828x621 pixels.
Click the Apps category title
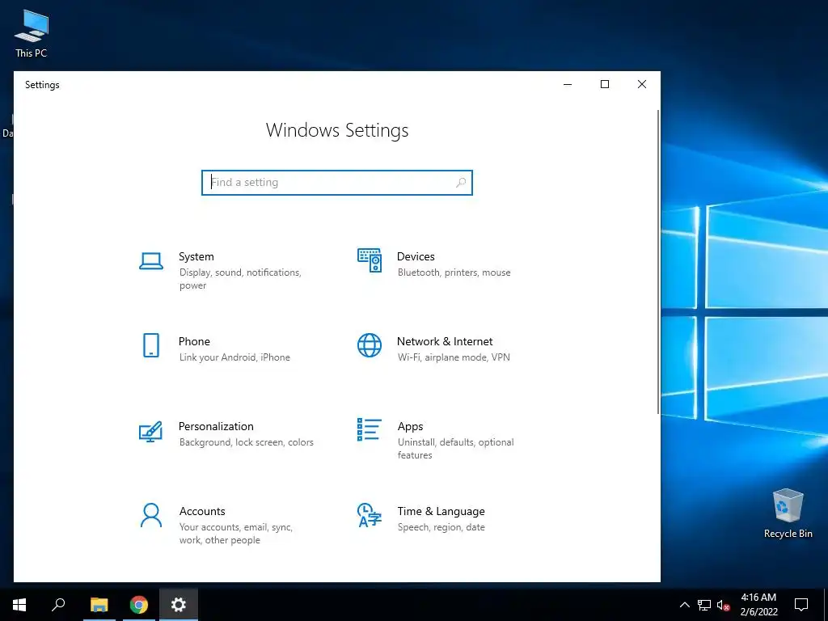coord(410,427)
